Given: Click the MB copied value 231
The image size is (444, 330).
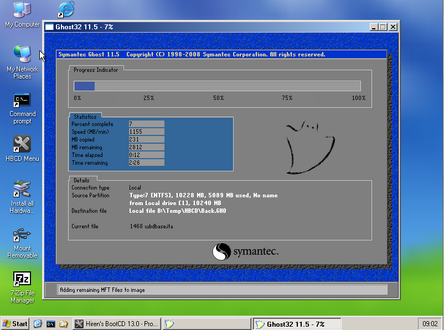Looking at the screenshot, I should (146, 139).
